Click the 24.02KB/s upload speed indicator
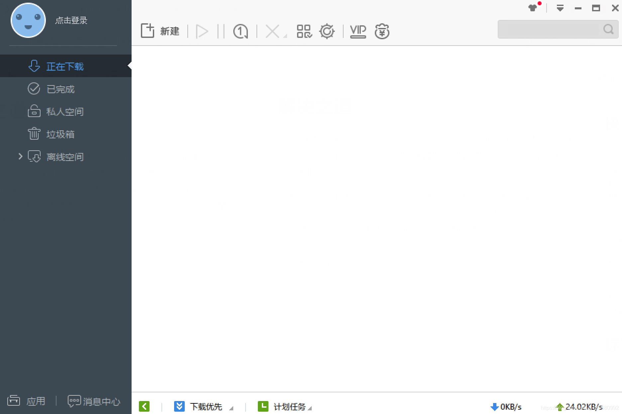 tap(579, 407)
